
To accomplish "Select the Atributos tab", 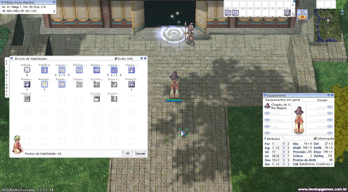I will (x=273, y=139).
